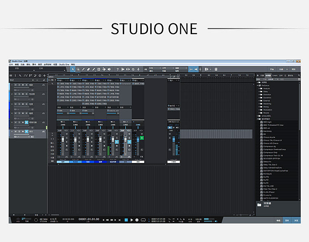The image size is (309, 242).
Task: Click the main output channel fader
Action: (173, 140)
